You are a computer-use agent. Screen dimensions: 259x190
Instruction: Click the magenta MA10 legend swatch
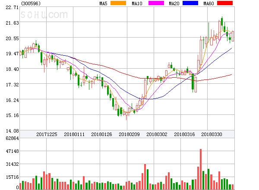[x=156, y=3]
